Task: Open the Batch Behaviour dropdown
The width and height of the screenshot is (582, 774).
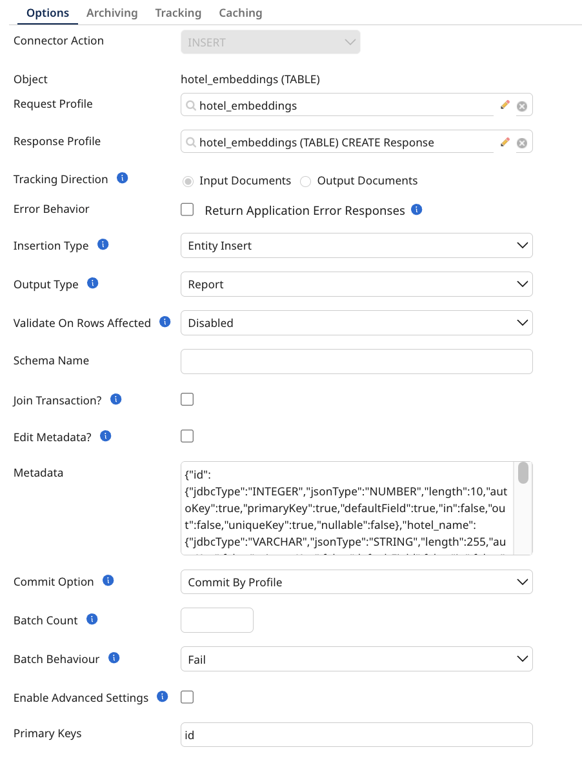Action: point(356,659)
